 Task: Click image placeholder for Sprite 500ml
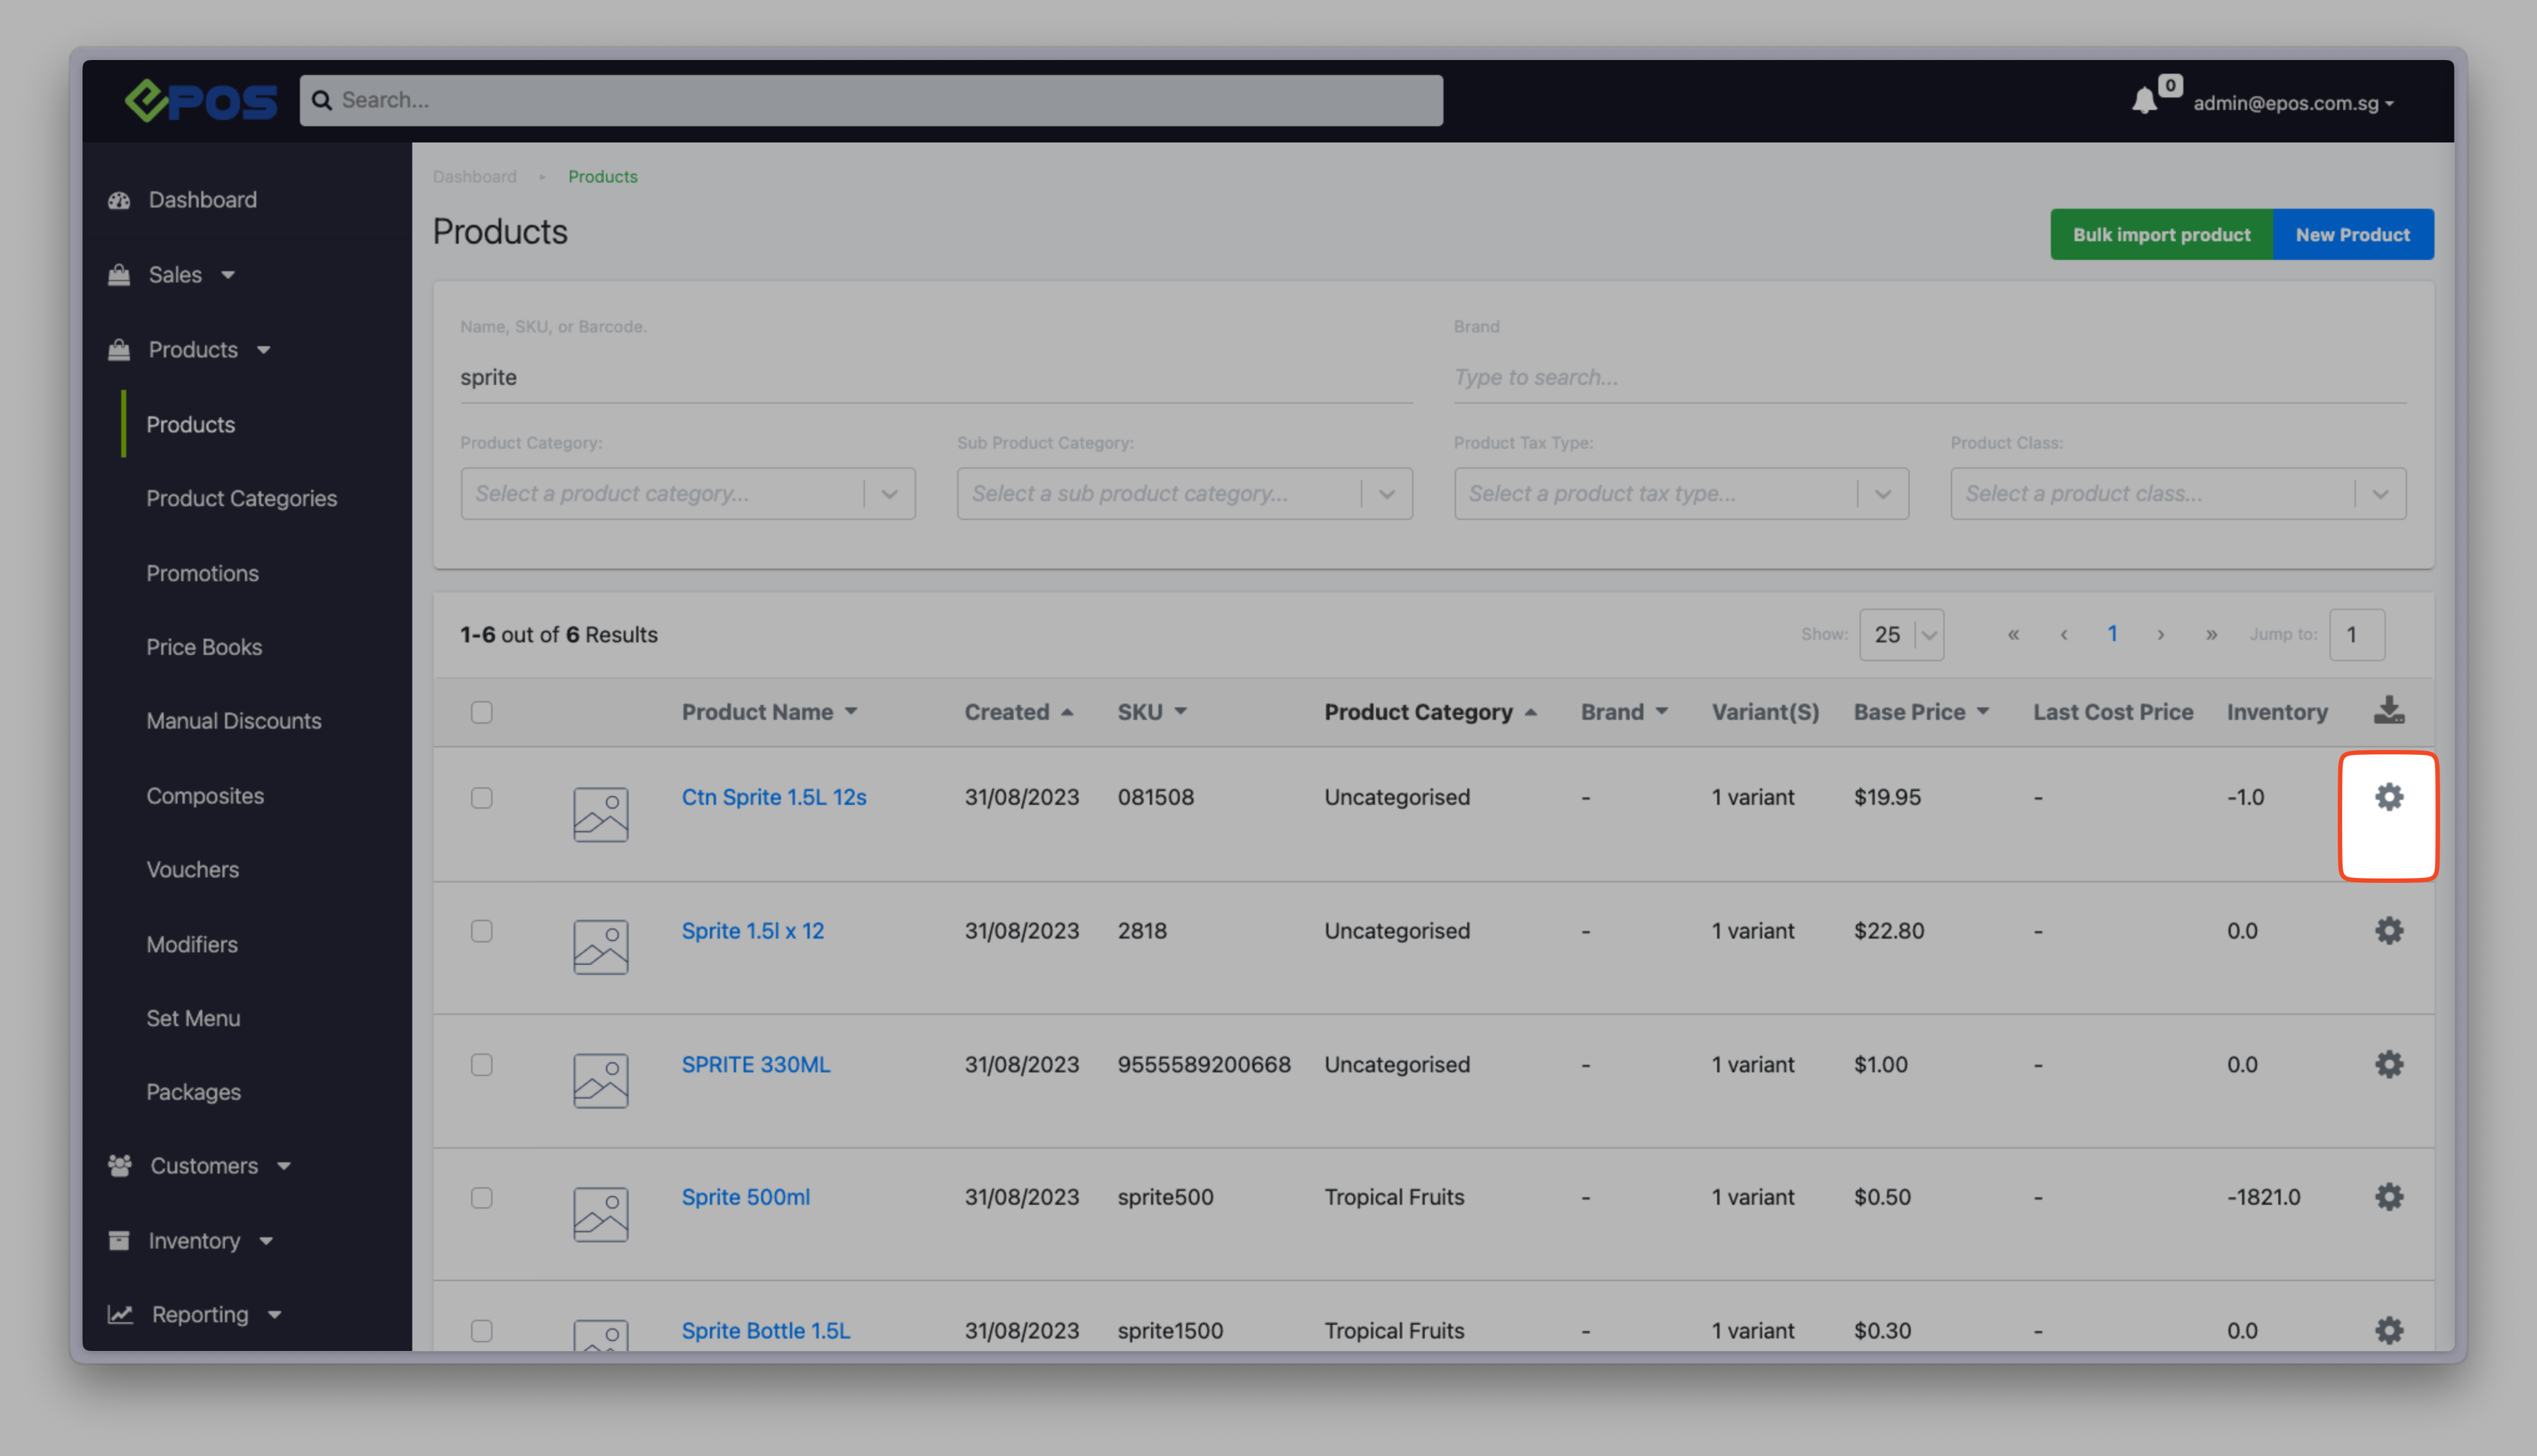click(601, 1214)
